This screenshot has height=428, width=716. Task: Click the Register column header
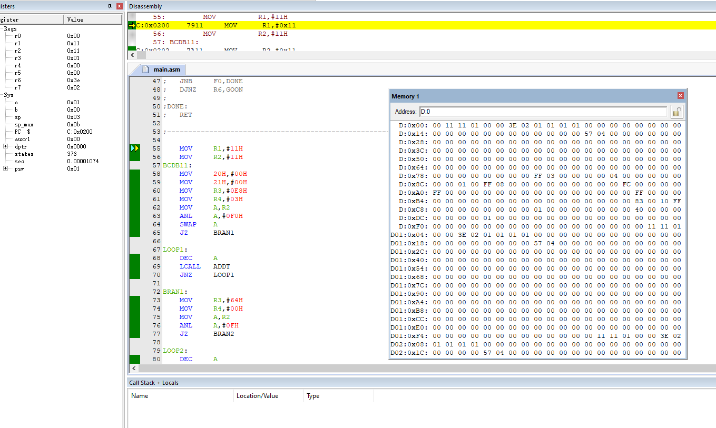[32, 19]
